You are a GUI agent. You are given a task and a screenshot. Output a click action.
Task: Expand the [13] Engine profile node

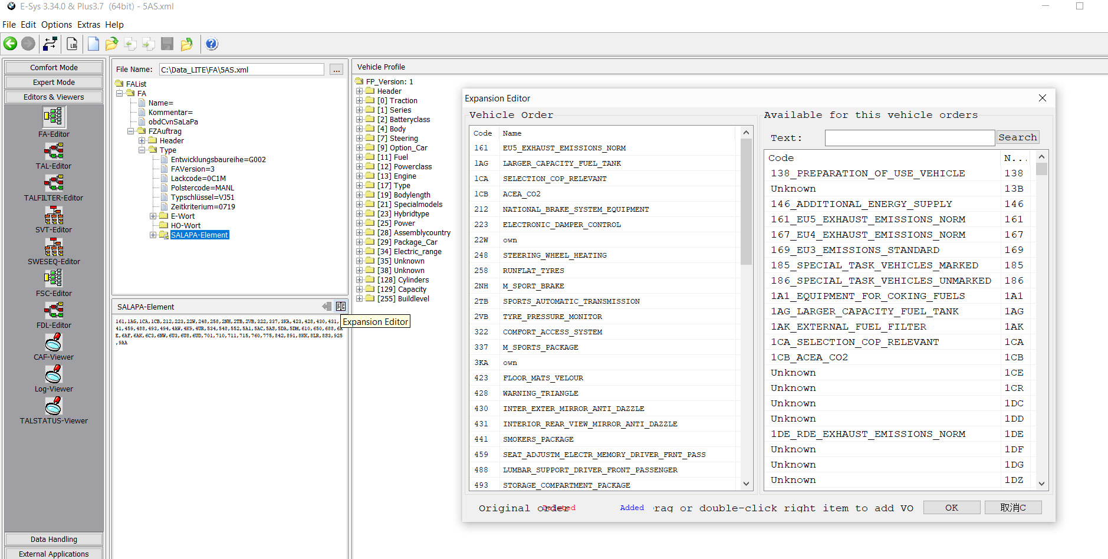click(x=359, y=176)
